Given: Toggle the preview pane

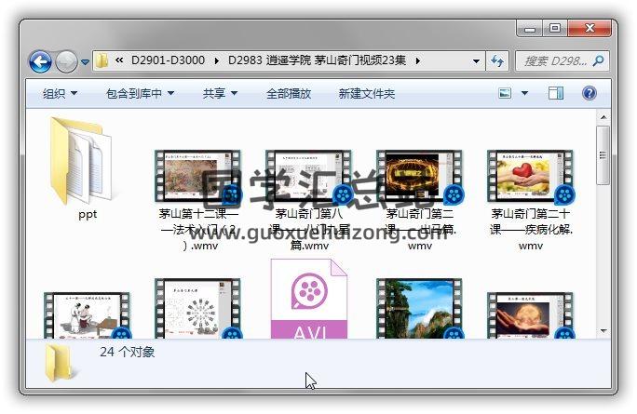Looking at the screenshot, I should [x=556, y=93].
